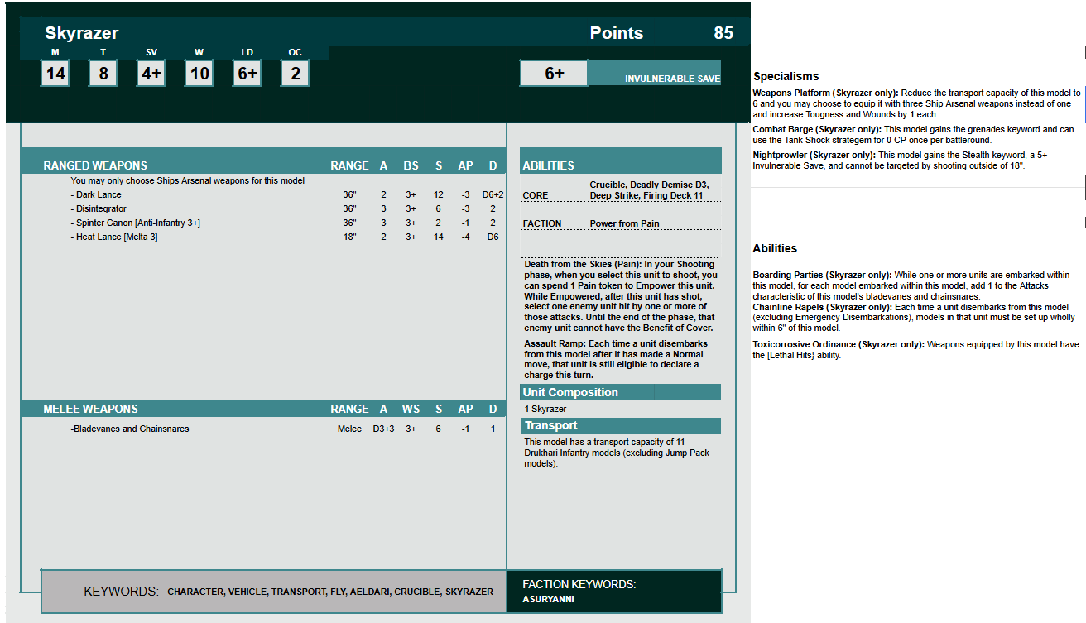The image size is (1086, 623).
Task: Click the 1 Skyrazer composition line
Action: (x=545, y=409)
